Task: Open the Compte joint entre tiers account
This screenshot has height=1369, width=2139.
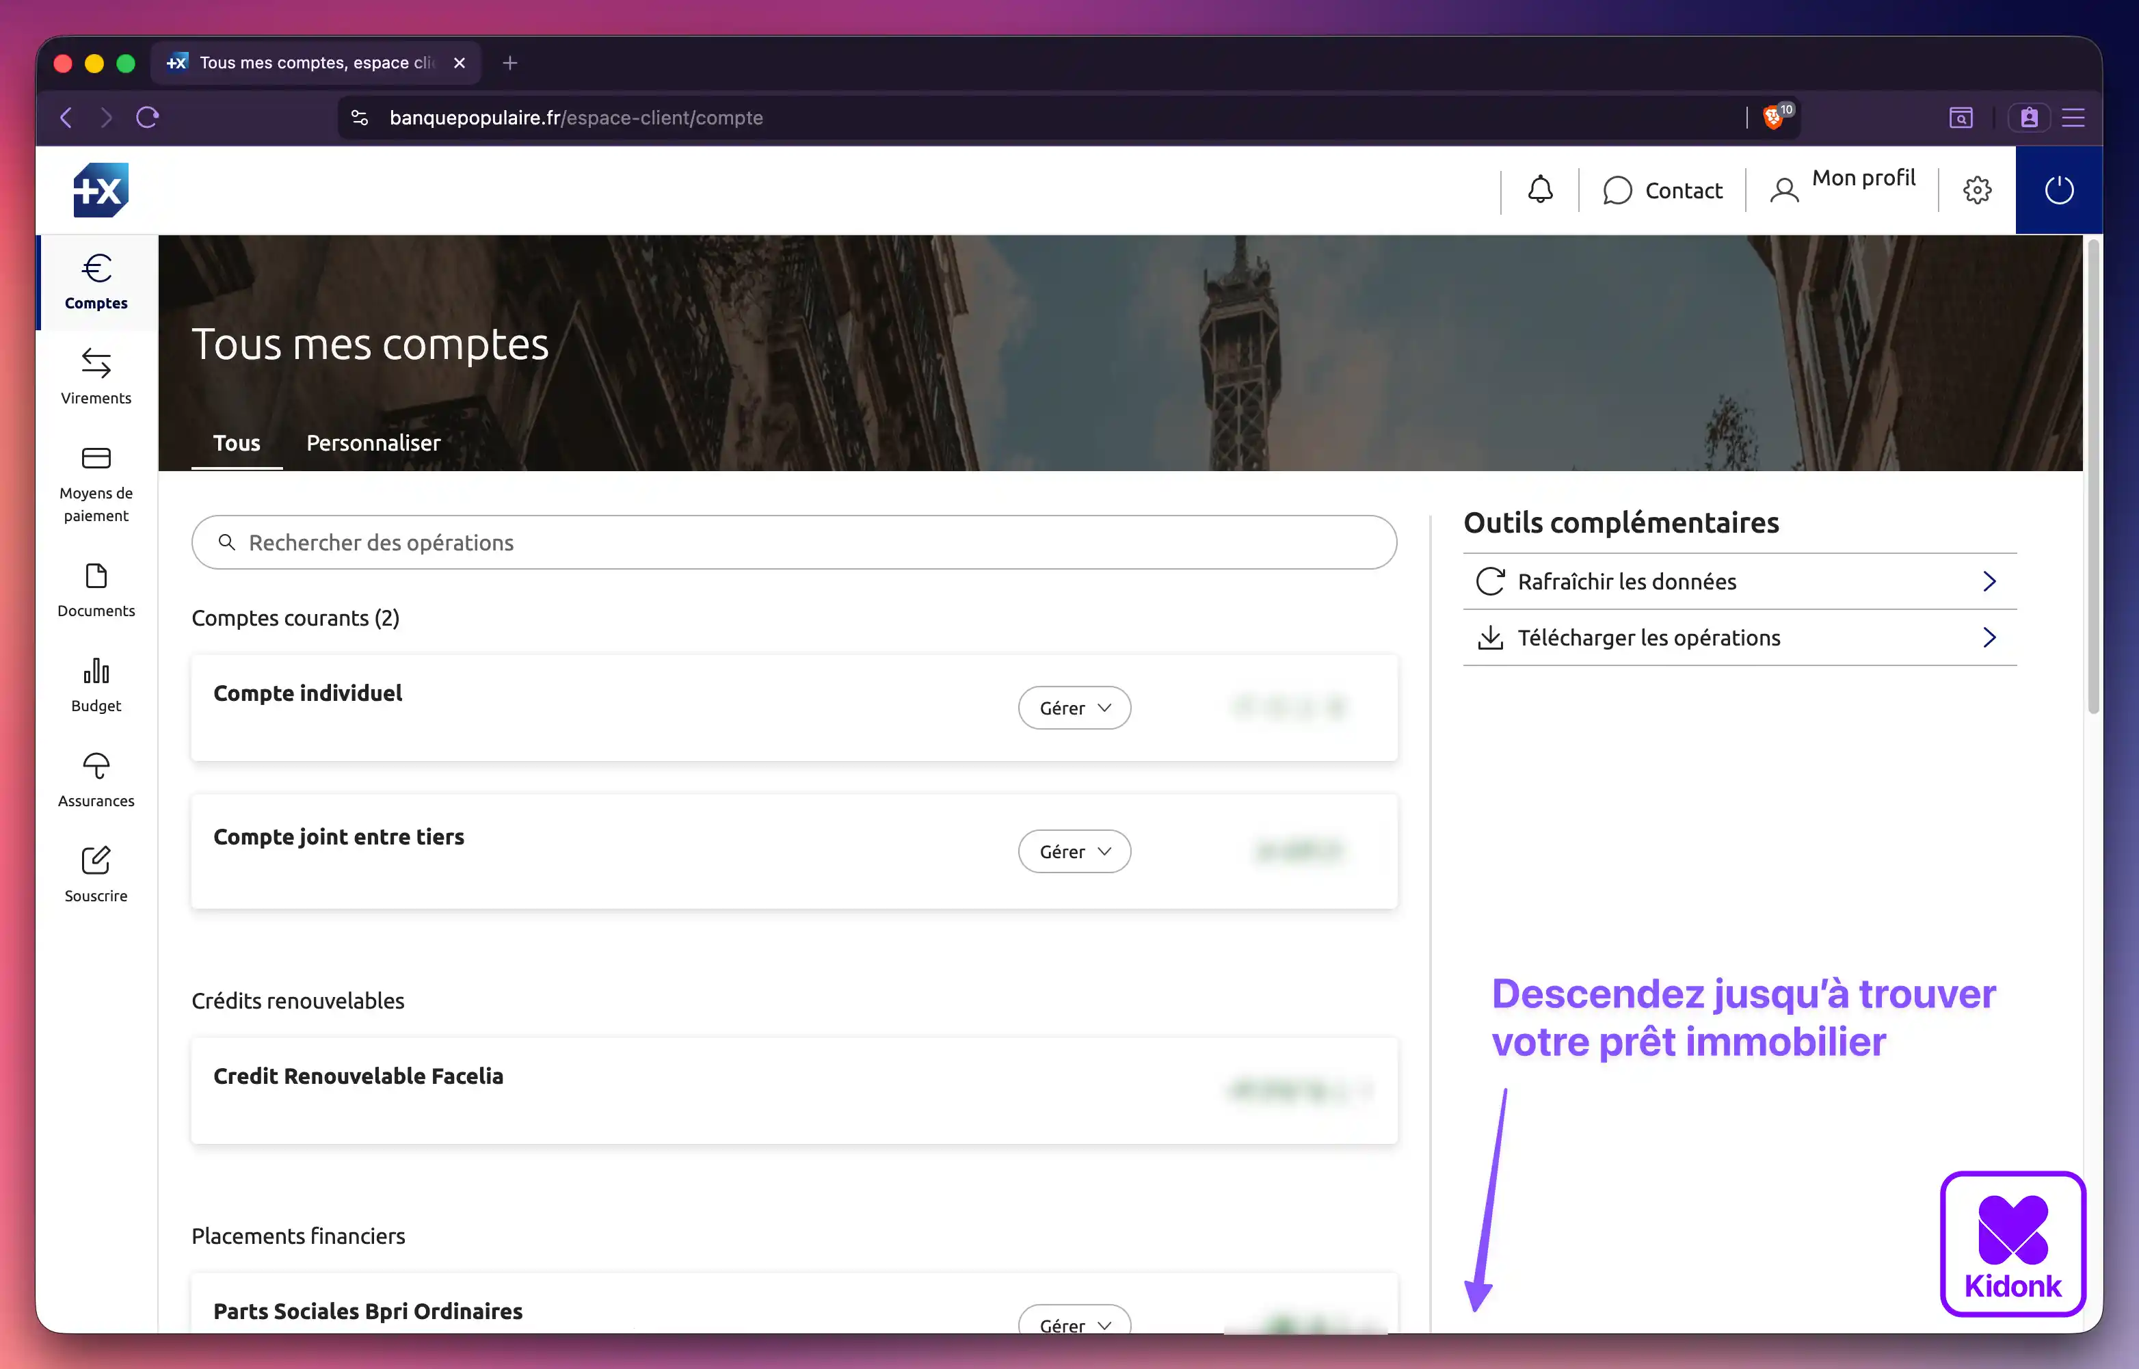Action: point(794,851)
